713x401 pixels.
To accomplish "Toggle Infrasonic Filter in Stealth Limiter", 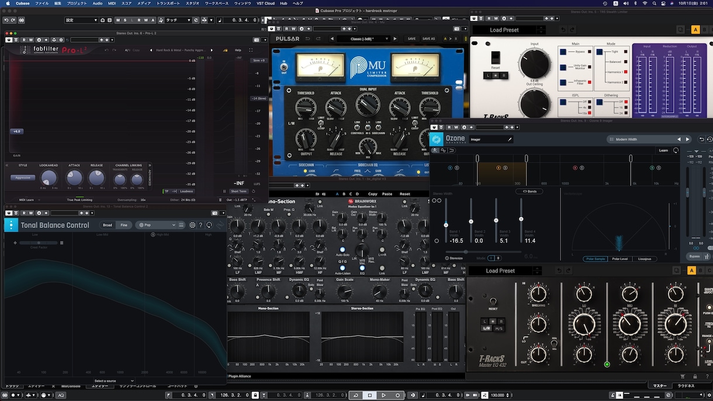I will click(x=563, y=82).
